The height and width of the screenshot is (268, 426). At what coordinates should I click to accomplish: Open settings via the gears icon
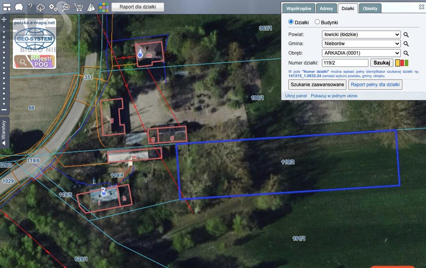click(x=53, y=7)
